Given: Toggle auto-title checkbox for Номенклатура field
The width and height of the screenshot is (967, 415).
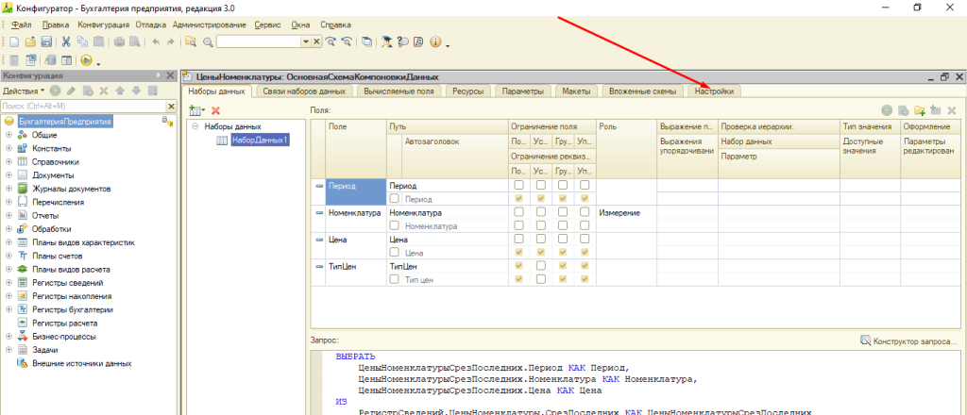Looking at the screenshot, I should tap(396, 226).
